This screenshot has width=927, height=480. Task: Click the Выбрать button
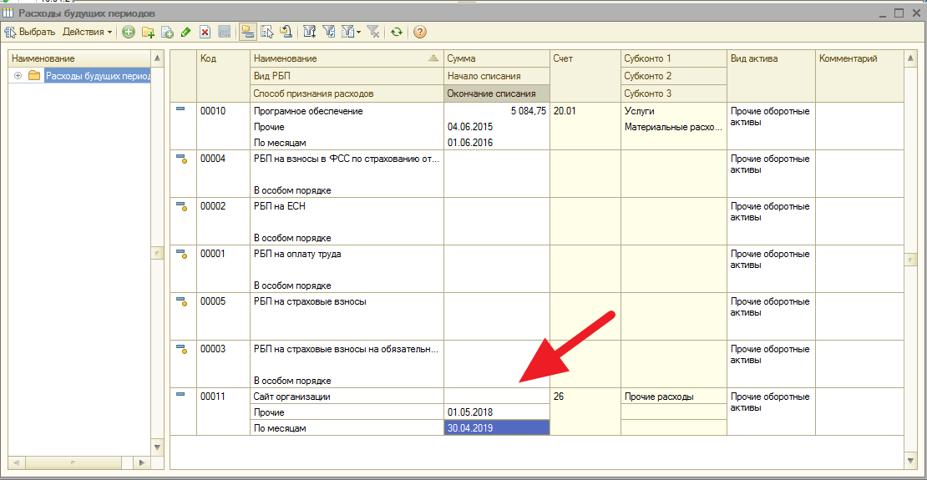click(30, 32)
